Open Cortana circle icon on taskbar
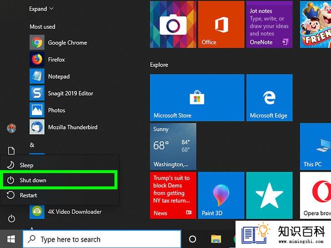This screenshot has height=248, width=331. pos(192,239)
